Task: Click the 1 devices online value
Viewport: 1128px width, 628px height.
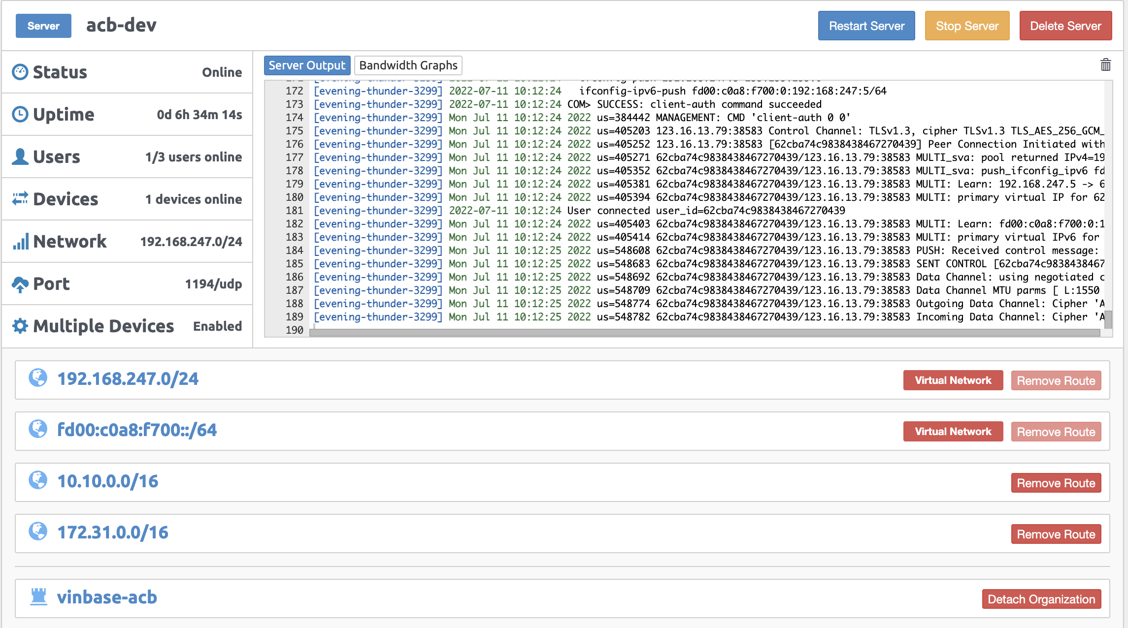Action: coord(194,199)
